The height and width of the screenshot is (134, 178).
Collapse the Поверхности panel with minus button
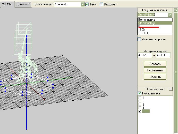coord(170,89)
